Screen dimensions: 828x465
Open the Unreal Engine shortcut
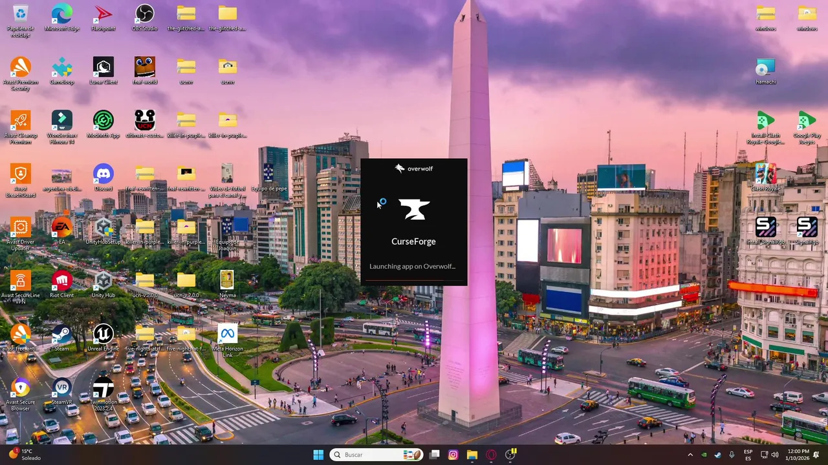tap(103, 338)
